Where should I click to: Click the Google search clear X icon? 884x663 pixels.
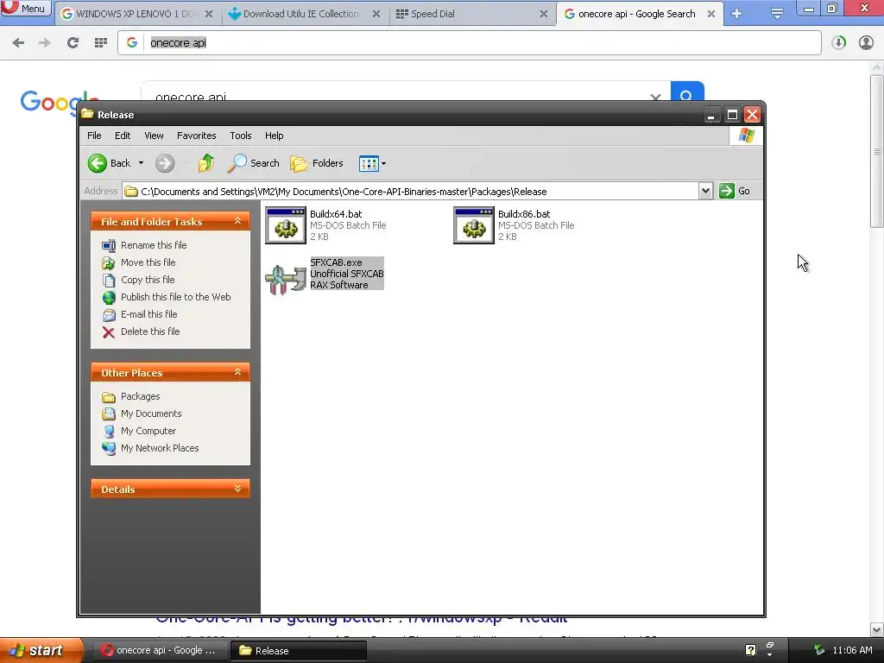(x=655, y=97)
